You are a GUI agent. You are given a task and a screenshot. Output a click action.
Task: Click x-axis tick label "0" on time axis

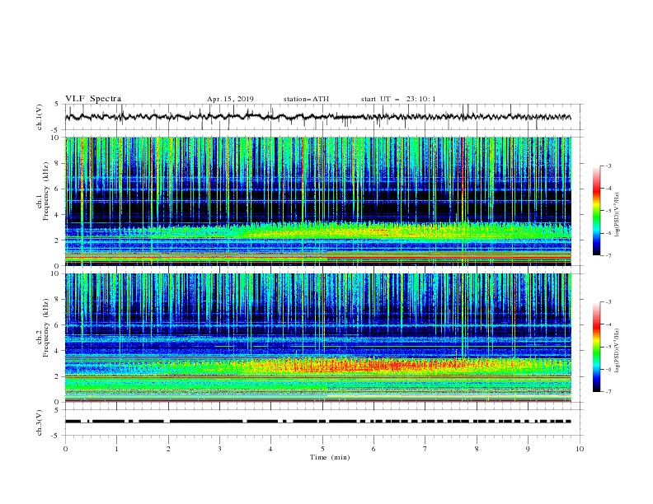click(65, 449)
